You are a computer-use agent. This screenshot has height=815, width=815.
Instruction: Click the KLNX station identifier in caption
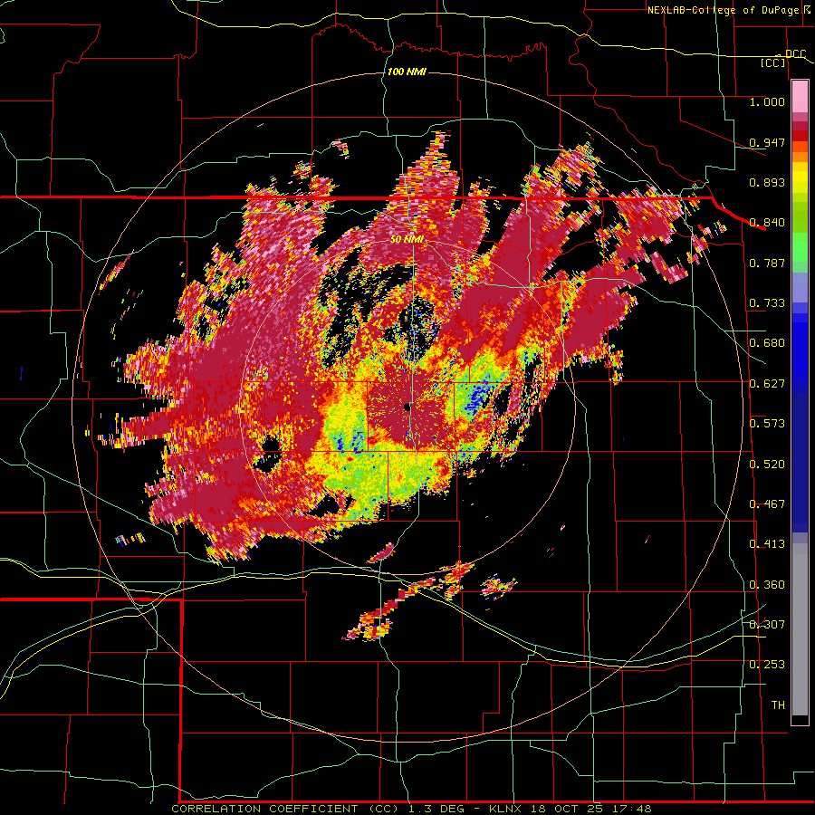[x=507, y=809]
